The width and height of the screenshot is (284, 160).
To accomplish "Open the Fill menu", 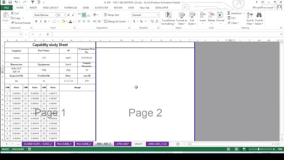I will [232, 18].
